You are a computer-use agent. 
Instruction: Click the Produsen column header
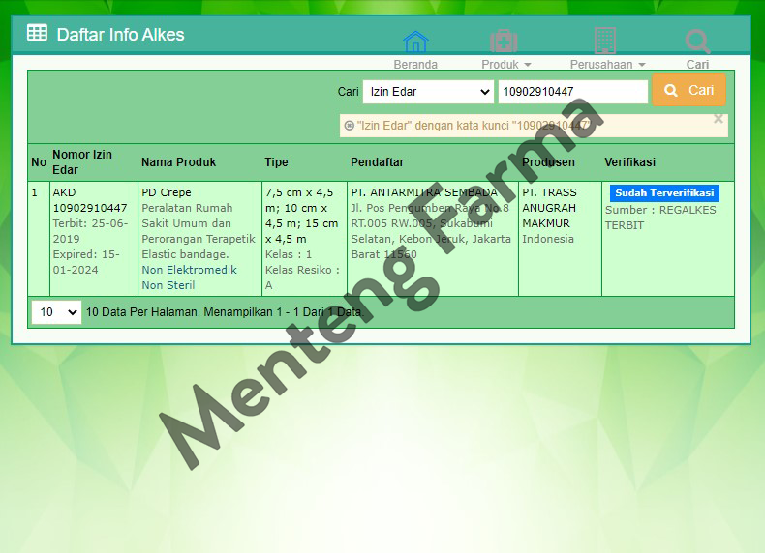click(548, 162)
